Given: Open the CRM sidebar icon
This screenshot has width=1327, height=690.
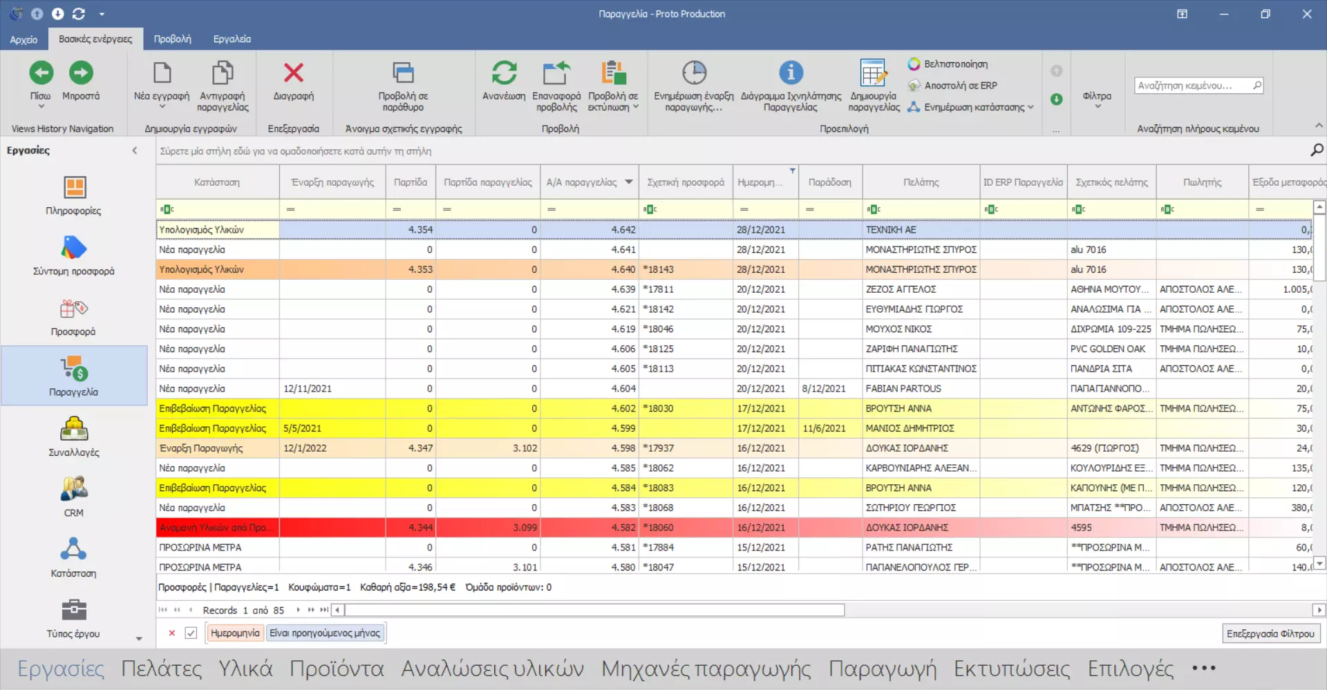Looking at the screenshot, I should [74, 490].
